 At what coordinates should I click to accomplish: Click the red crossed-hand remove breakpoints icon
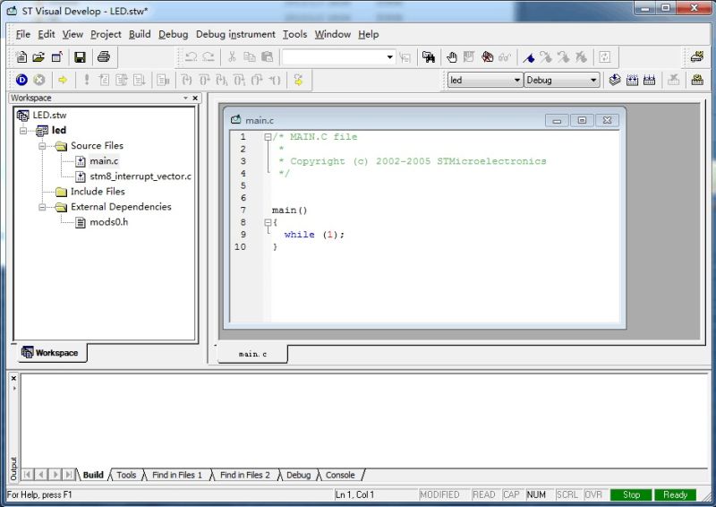(487, 57)
